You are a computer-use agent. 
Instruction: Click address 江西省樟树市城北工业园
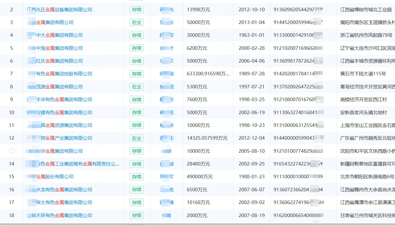point(366,9)
